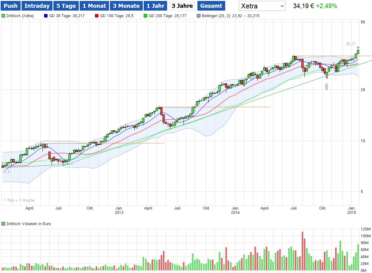
Task: Show the 5 Tage timeframe
Action: tap(66, 6)
